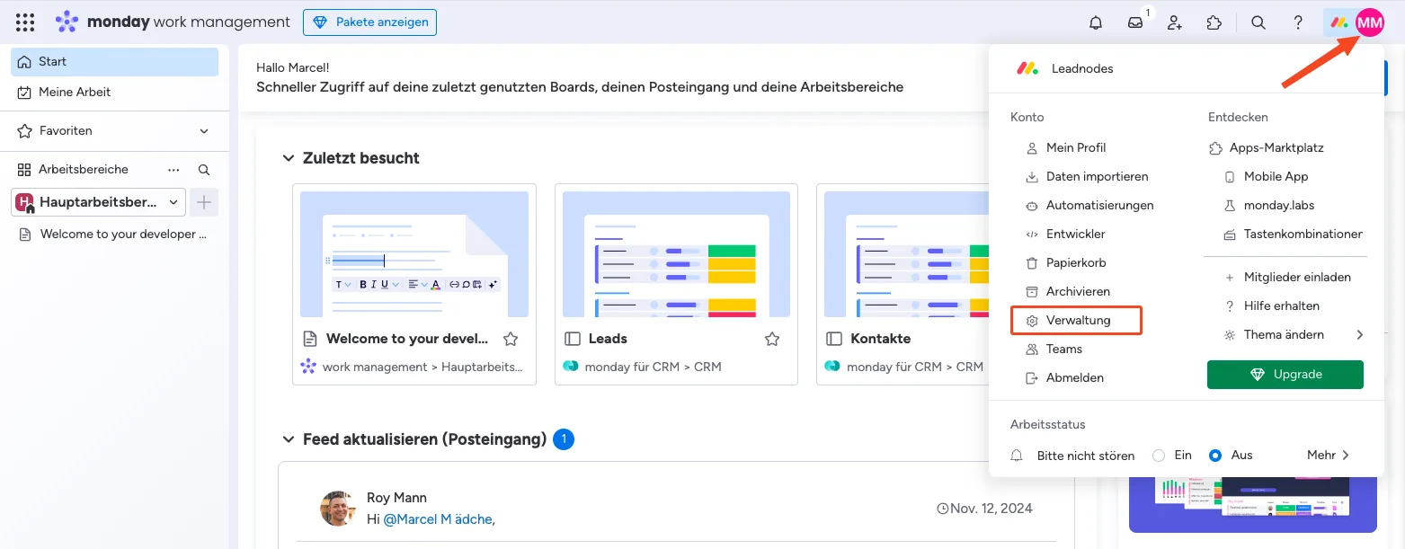Collapse the Zuletzt besucht section
Screen dimensions: 1405x549
coord(289,158)
